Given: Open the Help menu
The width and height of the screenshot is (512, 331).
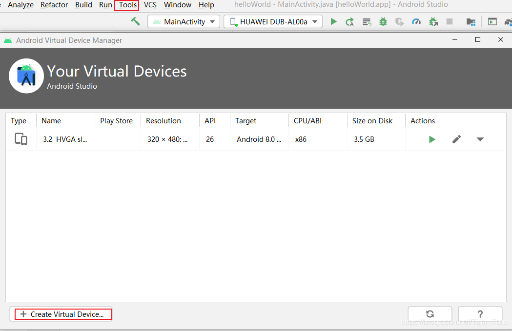Looking at the screenshot, I should 206,5.
